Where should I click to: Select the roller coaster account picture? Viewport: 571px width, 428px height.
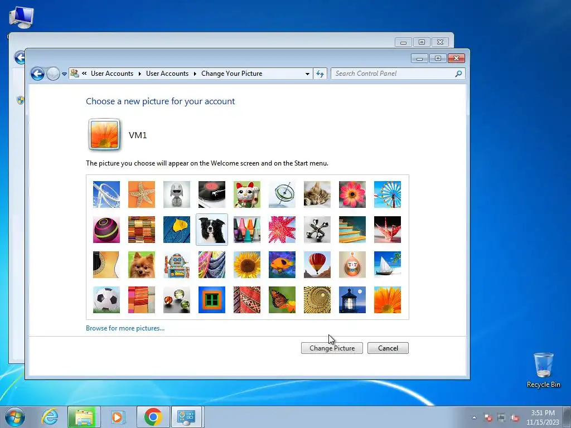point(107,194)
